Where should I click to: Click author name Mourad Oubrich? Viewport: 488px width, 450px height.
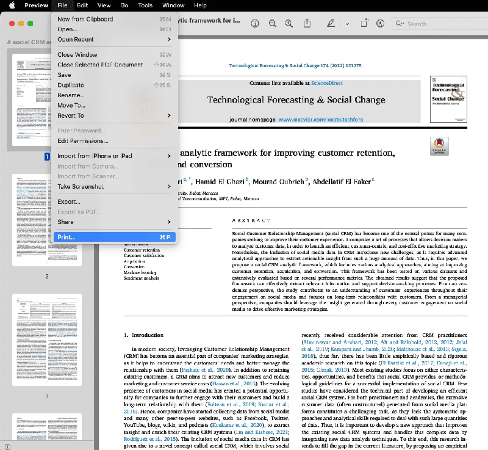pos(278,181)
